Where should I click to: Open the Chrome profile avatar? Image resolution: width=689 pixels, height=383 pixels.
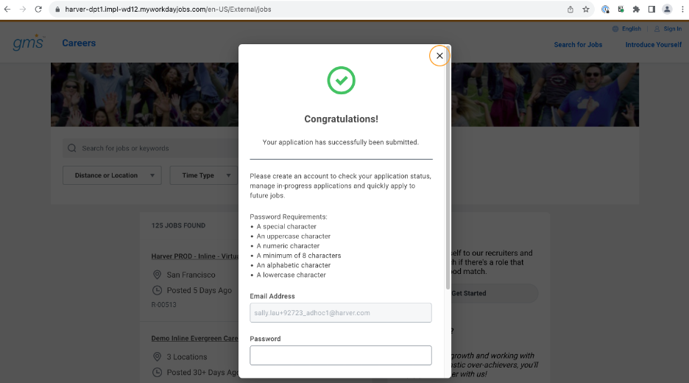(667, 10)
